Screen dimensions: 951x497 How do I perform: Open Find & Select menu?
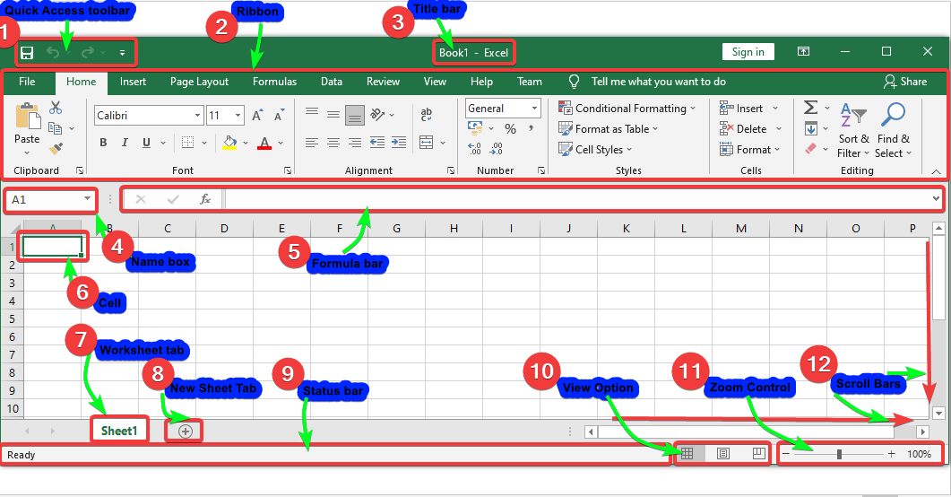click(893, 131)
